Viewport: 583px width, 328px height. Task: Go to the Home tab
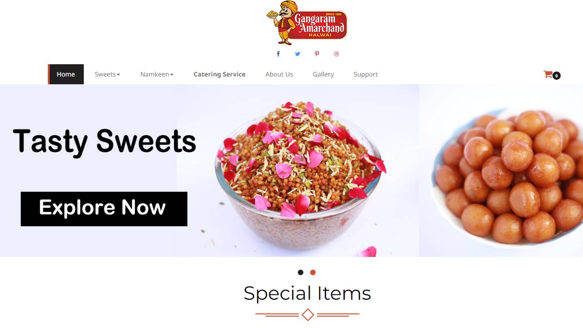(66, 74)
